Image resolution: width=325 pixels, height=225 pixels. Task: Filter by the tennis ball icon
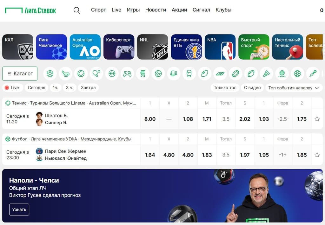click(81, 74)
